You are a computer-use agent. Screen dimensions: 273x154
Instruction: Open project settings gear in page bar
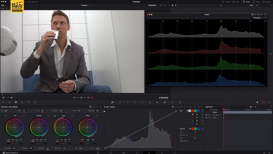pos(270,153)
